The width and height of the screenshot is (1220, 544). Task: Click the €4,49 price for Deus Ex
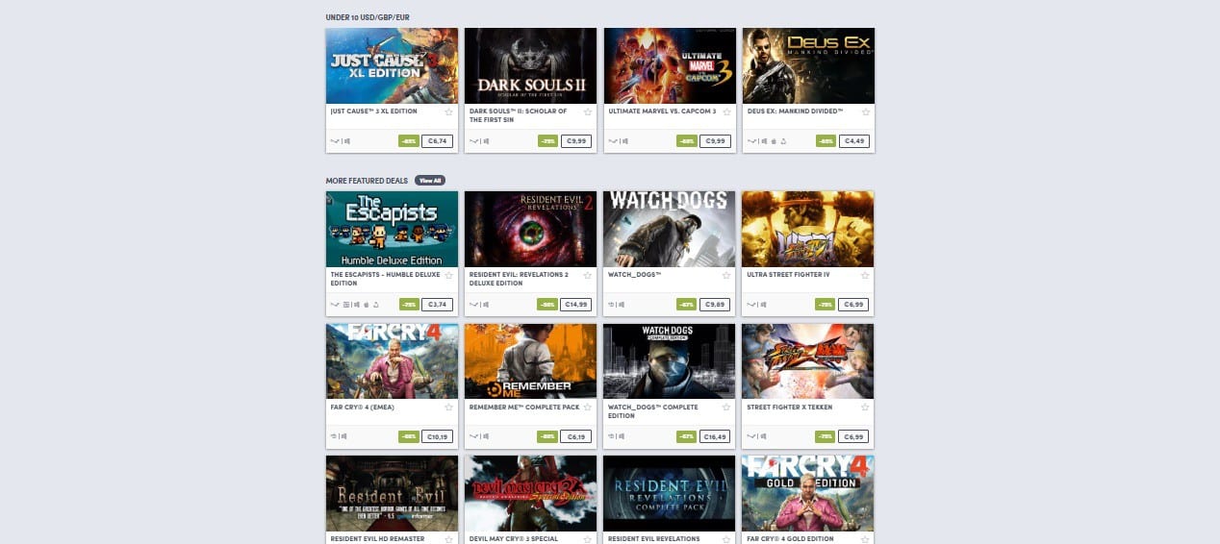click(x=854, y=141)
